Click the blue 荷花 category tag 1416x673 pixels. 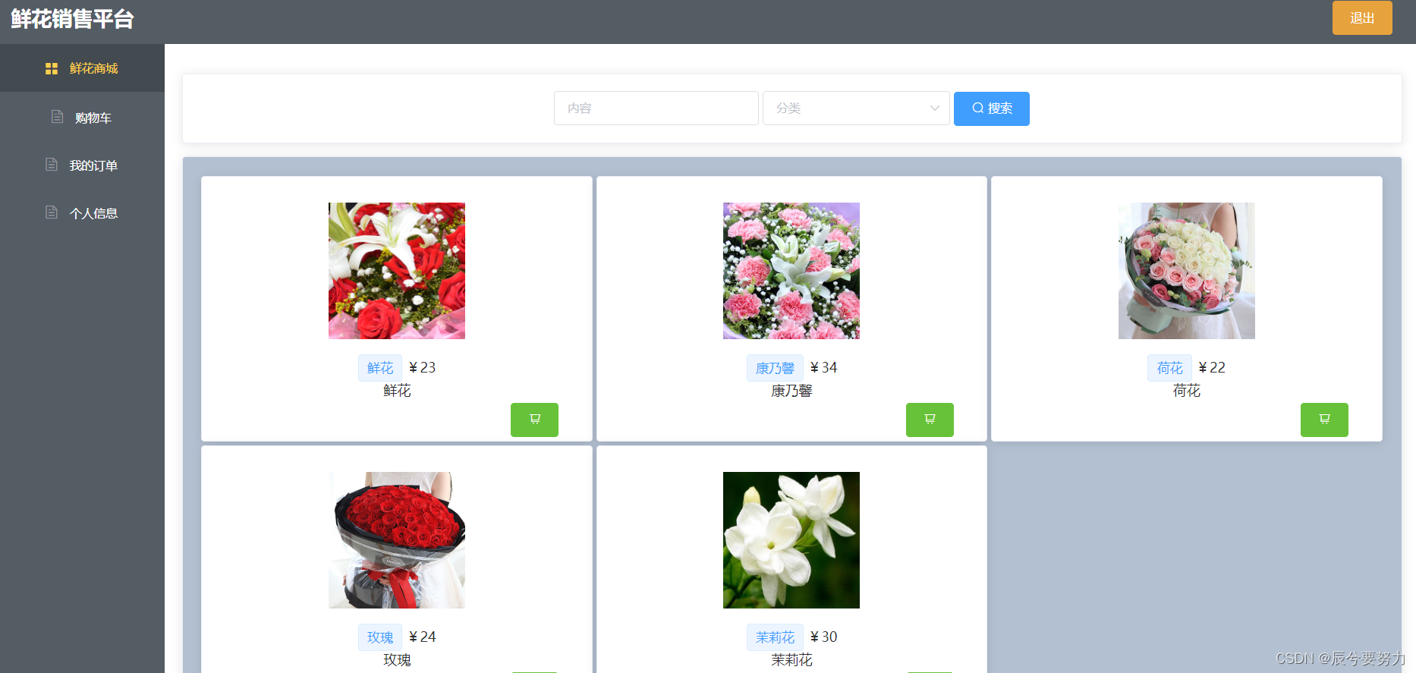click(x=1169, y=368)
